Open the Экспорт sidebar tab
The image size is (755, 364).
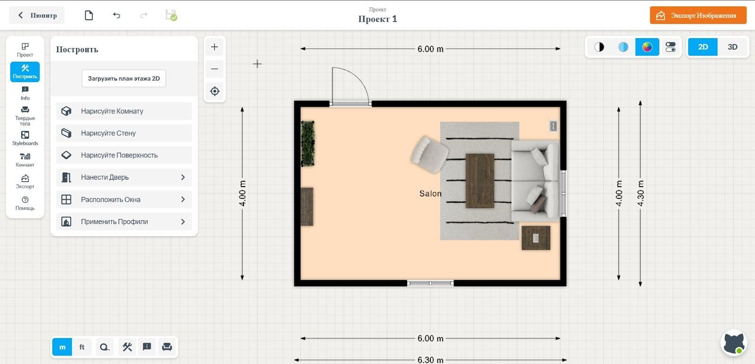click(25, 181)
